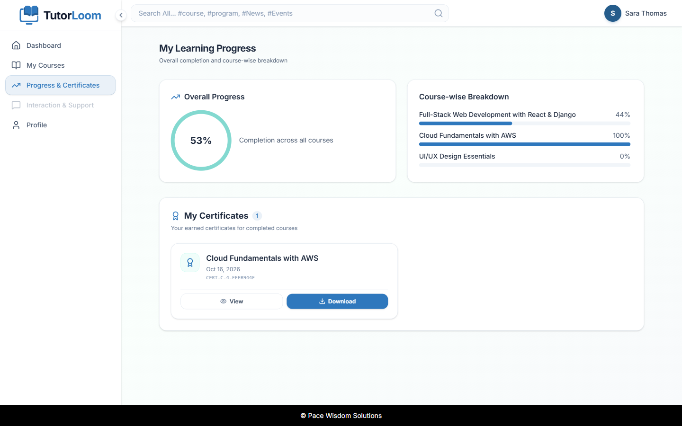Image resolution: width=682 pixels, height=426 pixels.
Task: Click Cloud Fundamentals with AWS certificate title
Action: (262, 258)
